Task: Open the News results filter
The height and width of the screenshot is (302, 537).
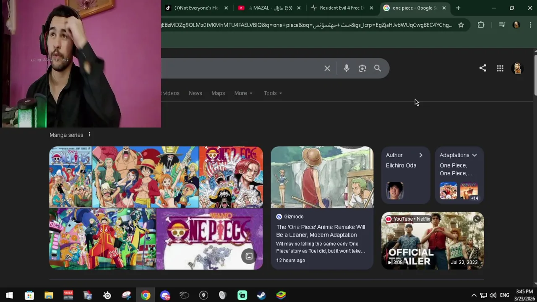Action: coord(196,93)
